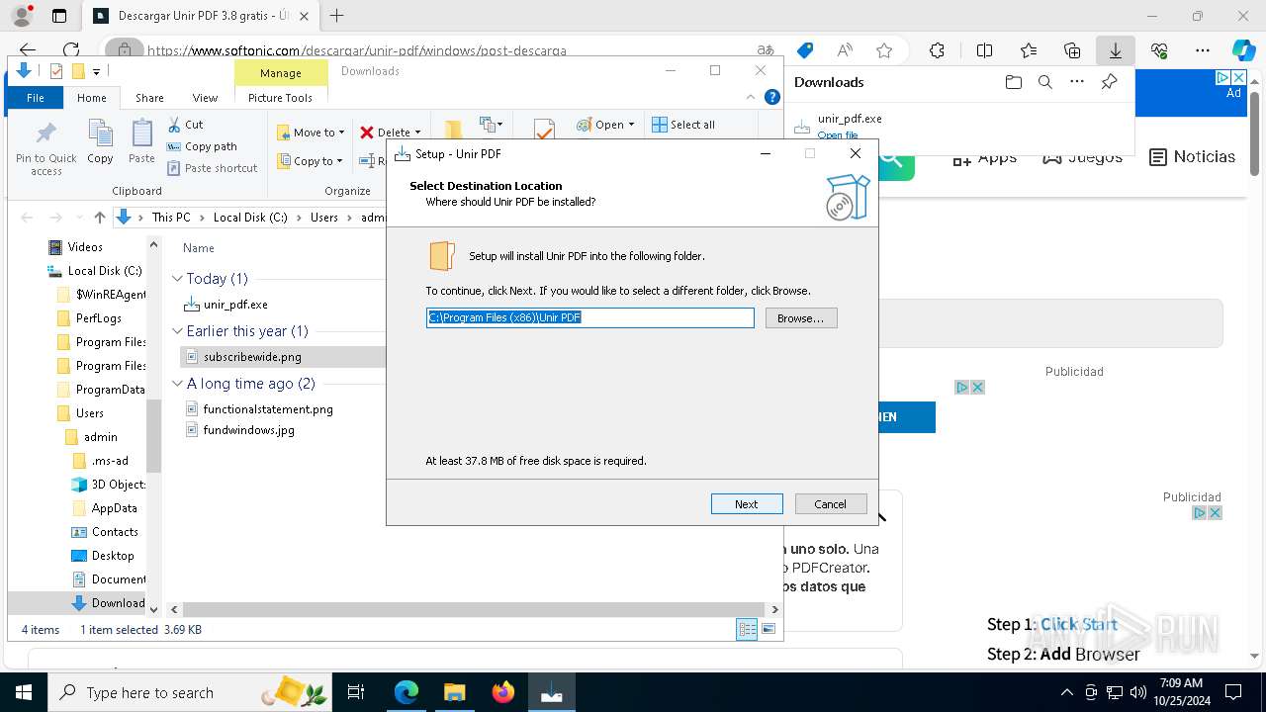Open the Open dropdown in ribbon
This screenshot has width=1266, height=712.
coord(605,125)
